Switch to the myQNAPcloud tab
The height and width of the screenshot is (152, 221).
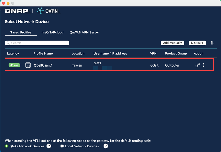[x=52, y=32]
